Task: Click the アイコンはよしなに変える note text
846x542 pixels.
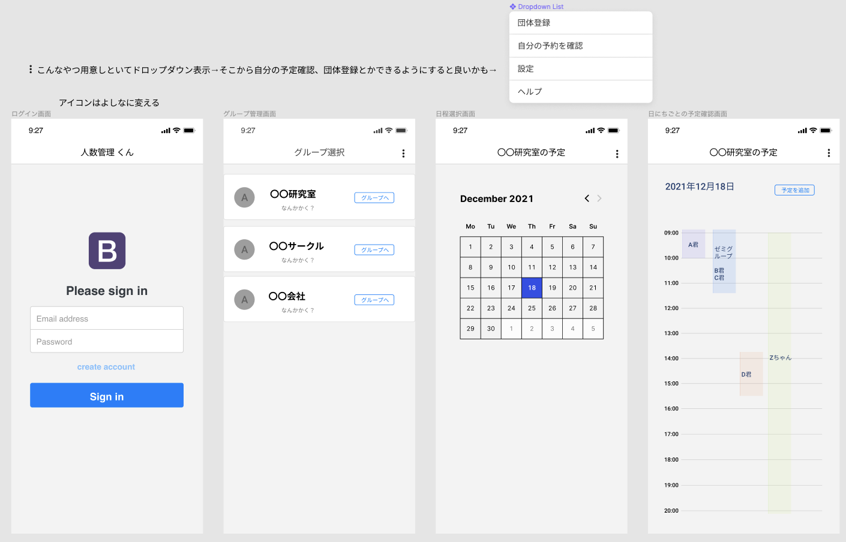Action: [109, 103]
